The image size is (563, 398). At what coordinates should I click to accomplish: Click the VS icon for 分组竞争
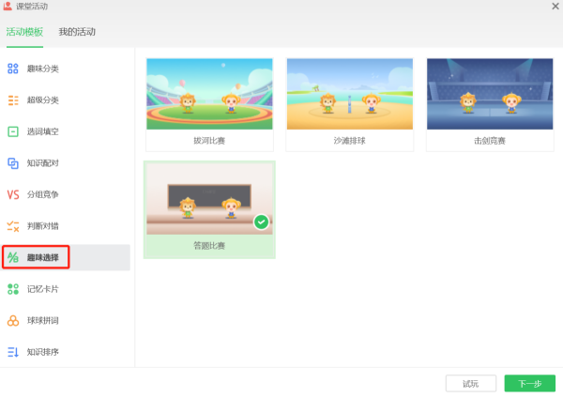point(13,194)
